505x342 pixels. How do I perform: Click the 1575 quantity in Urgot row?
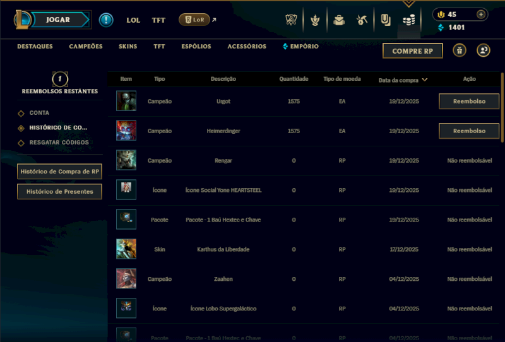pyautogui.click(x=294, y=102)
